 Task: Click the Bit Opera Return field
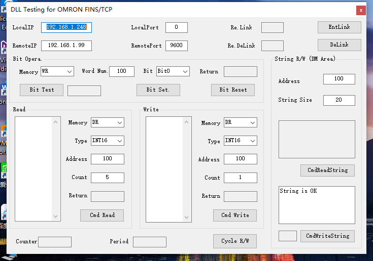(241, 71)
